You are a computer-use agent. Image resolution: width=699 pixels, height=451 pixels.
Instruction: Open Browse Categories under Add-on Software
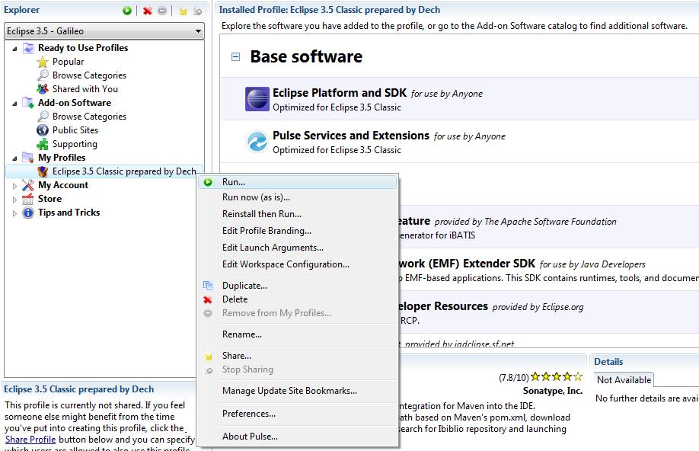tap(89, 117)
